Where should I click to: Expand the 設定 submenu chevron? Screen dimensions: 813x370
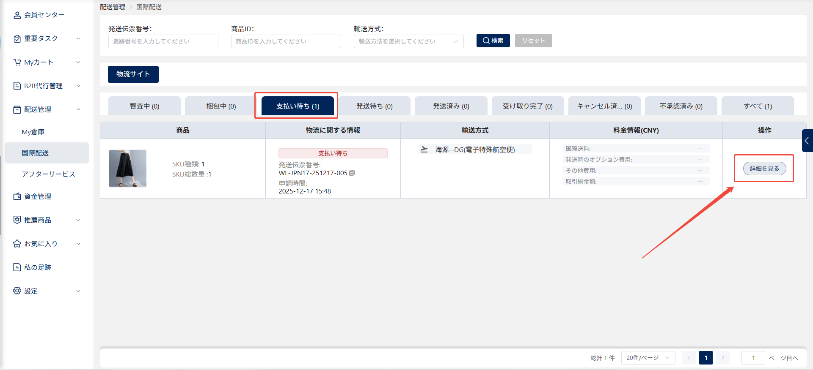(x=78, y=291)
